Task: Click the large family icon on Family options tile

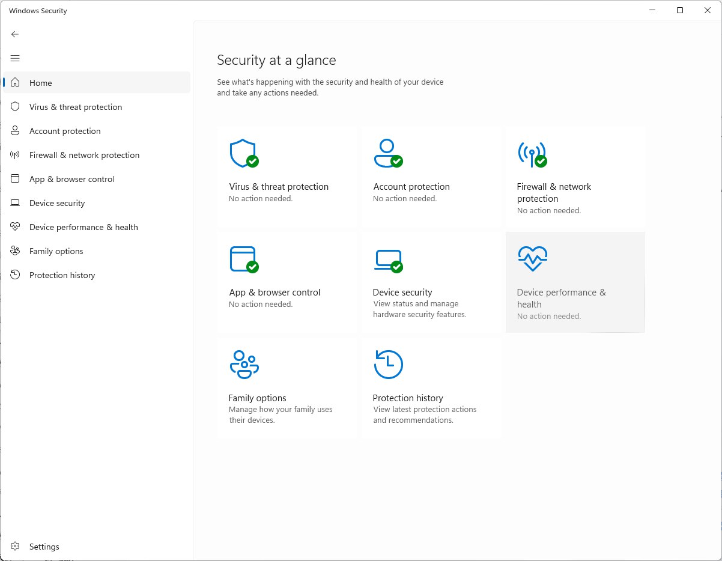Action: point(244,364)
